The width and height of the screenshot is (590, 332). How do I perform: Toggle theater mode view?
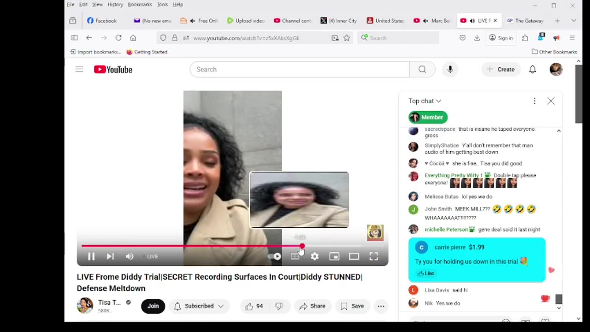coord(354,256)
